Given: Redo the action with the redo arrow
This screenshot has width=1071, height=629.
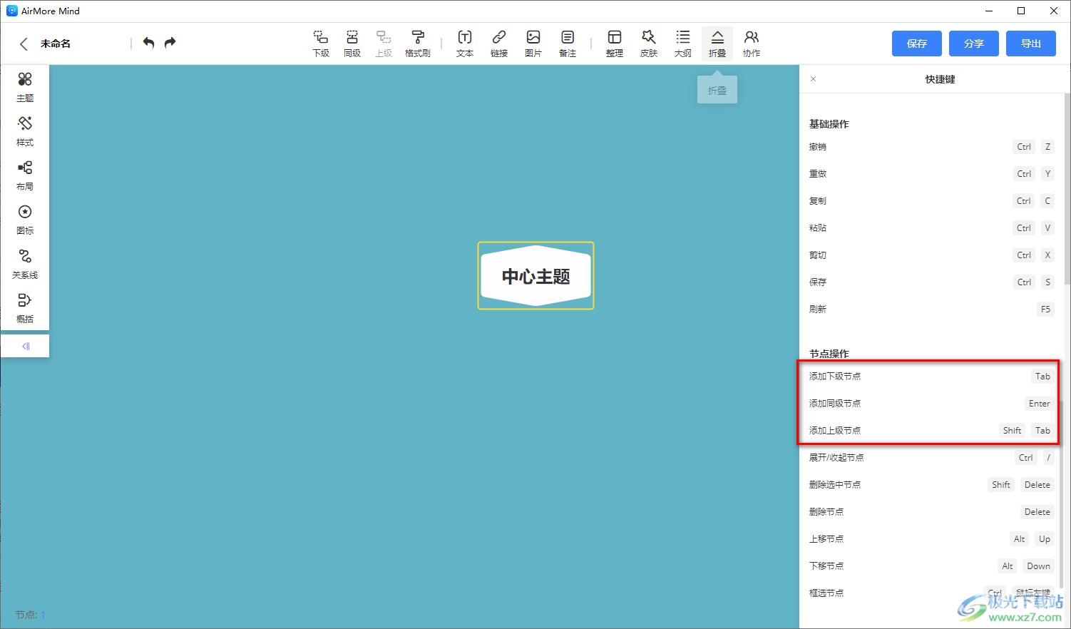Looking at the screenshot, I should [170, 43].
